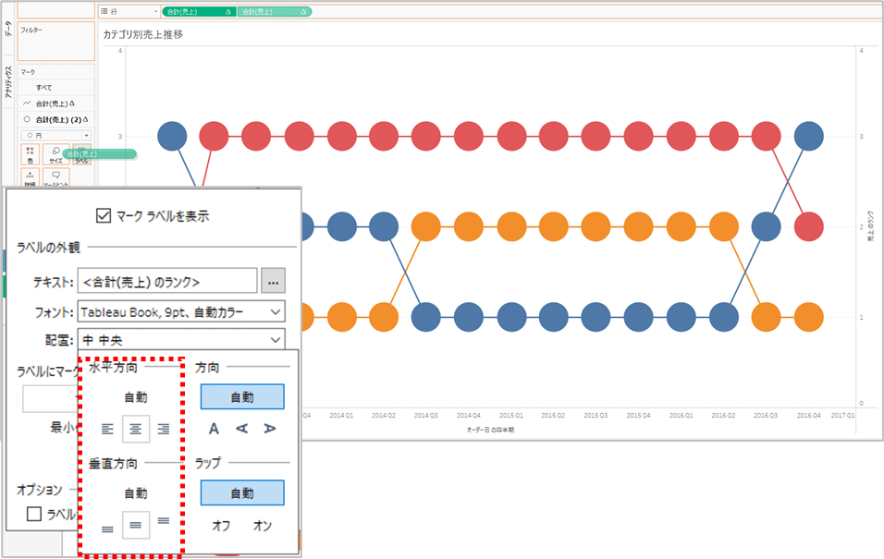
Task: Open the サイズ (size) mark card
Action: coord(55,154)
